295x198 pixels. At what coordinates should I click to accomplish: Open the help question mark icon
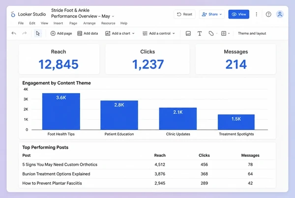click(x=268, y=14)
